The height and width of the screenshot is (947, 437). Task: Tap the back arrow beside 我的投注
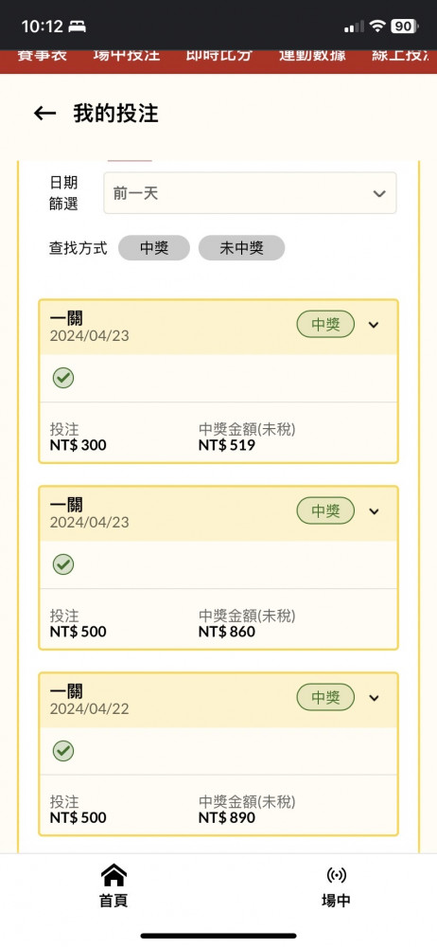click(44, 113)
